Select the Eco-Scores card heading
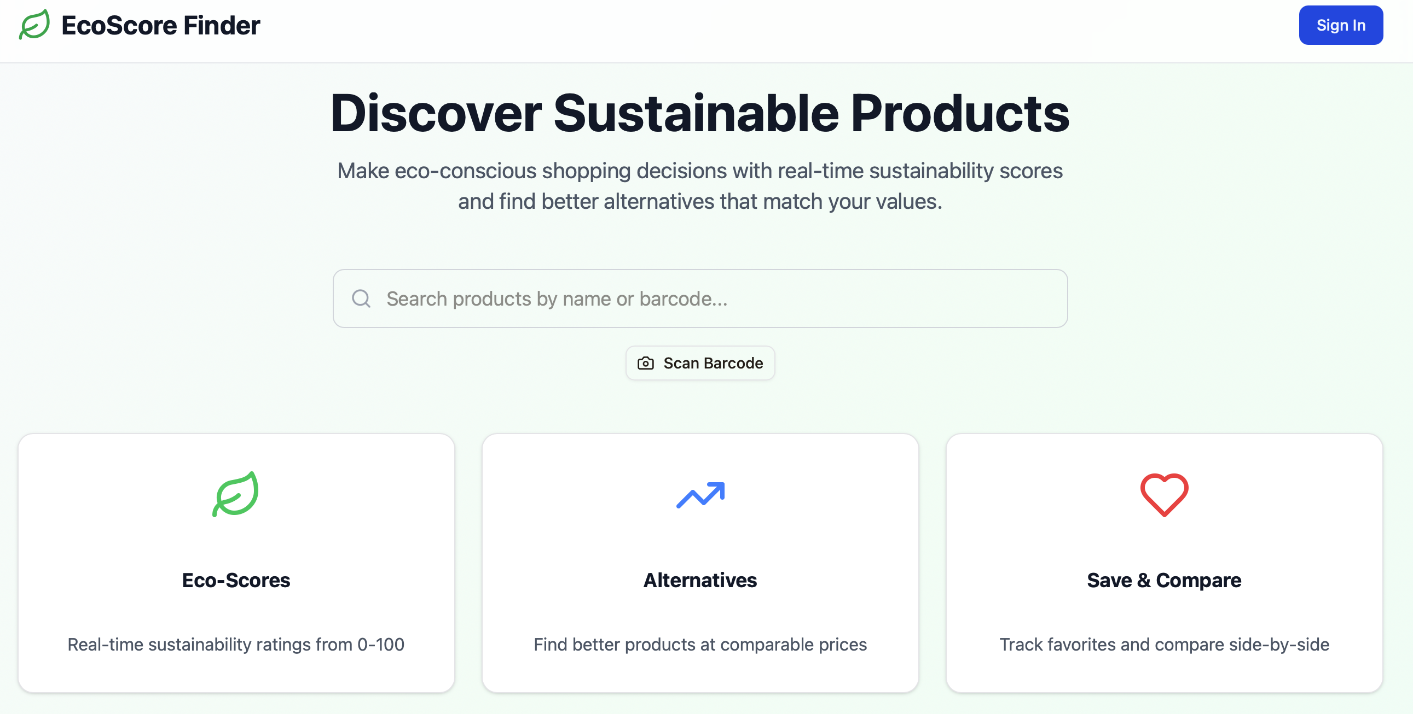The width and height of the screenshot is (1413, 714). click(x=236, y=580)
